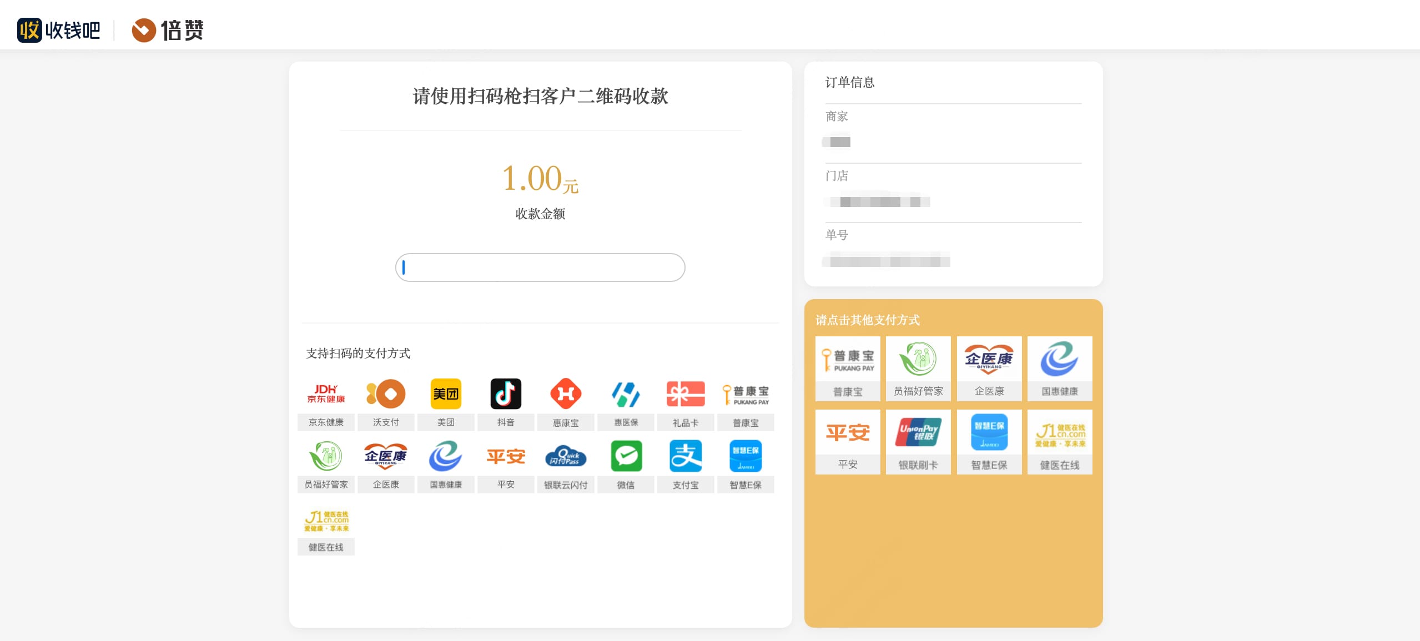Click 员福好管家 icon in supported scan methods

tap(326, 456)
